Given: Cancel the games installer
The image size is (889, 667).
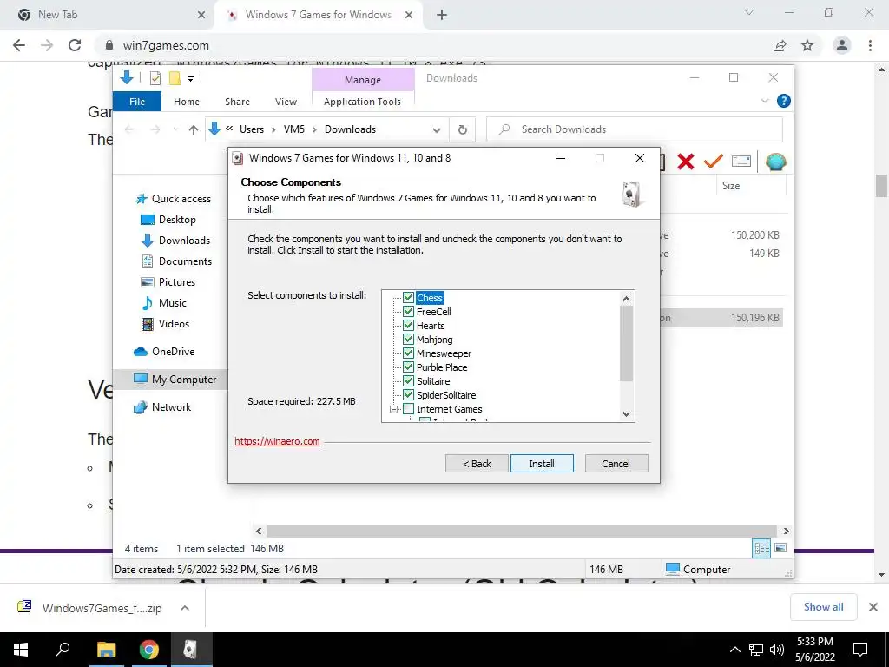Looking at the screenshot, I should click(x=616, y=464).
